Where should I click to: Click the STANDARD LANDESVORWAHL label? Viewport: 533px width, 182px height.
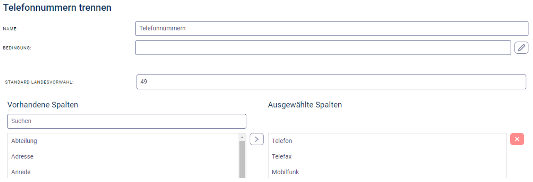(39, 82)
